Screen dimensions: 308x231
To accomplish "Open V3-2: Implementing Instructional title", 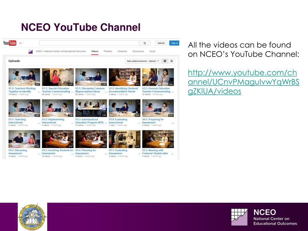I will click(53, 121).
